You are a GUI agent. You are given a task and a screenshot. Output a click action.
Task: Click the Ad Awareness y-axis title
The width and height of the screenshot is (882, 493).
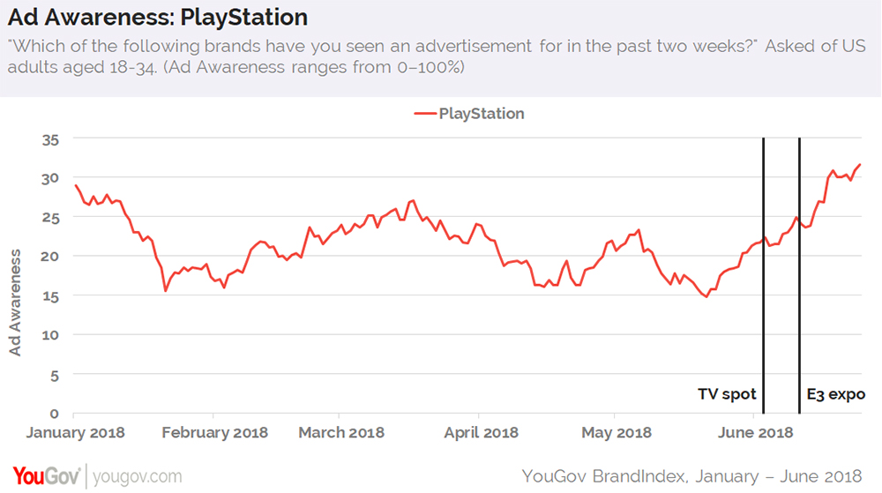tap(16, 302)
